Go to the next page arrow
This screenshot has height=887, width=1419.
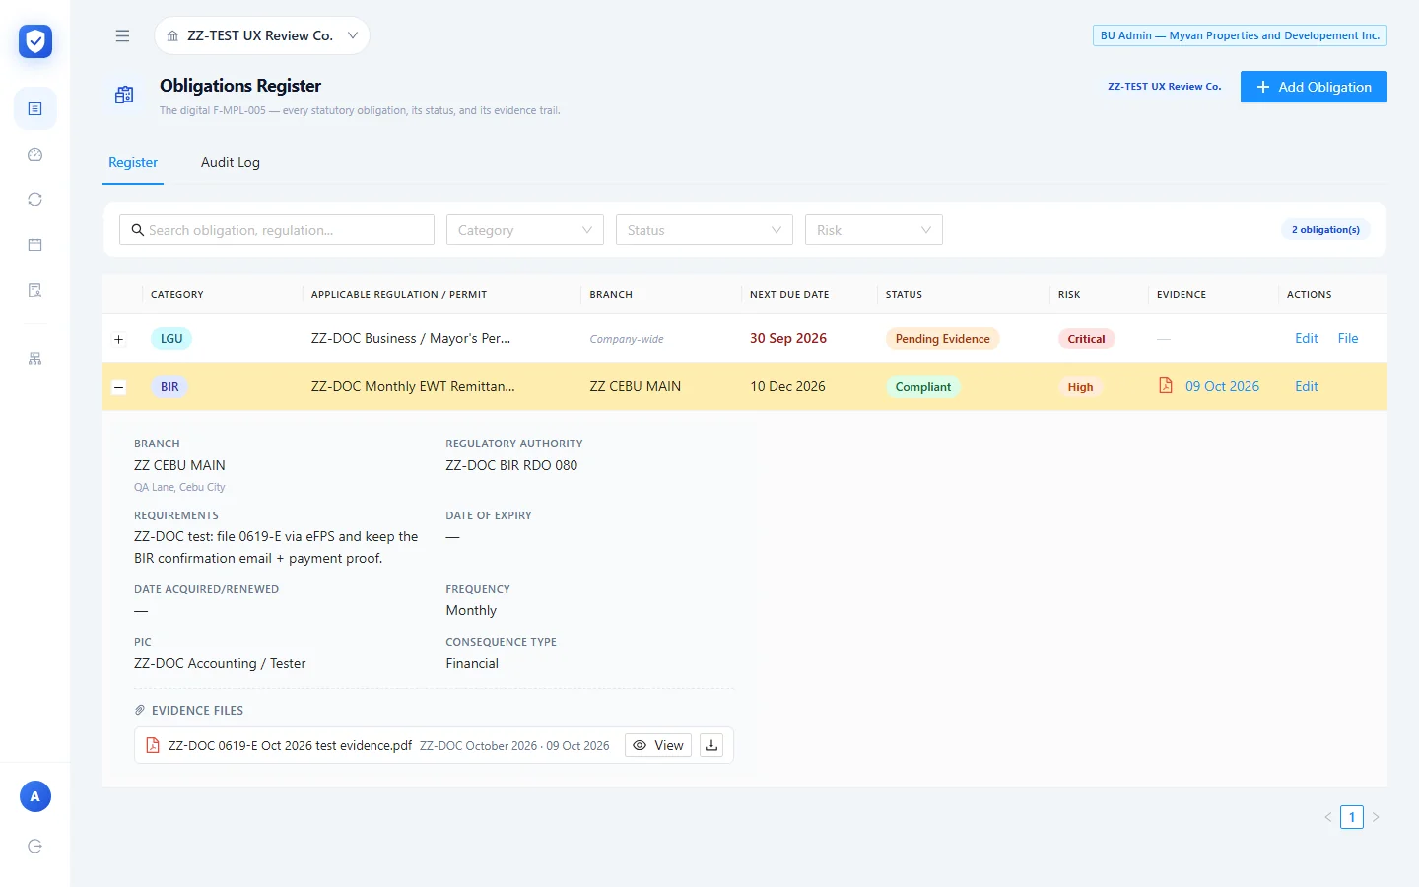click(1376, 817)
